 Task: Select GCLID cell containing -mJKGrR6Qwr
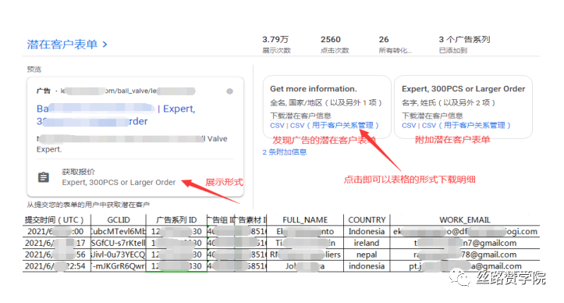pos(119,266)
